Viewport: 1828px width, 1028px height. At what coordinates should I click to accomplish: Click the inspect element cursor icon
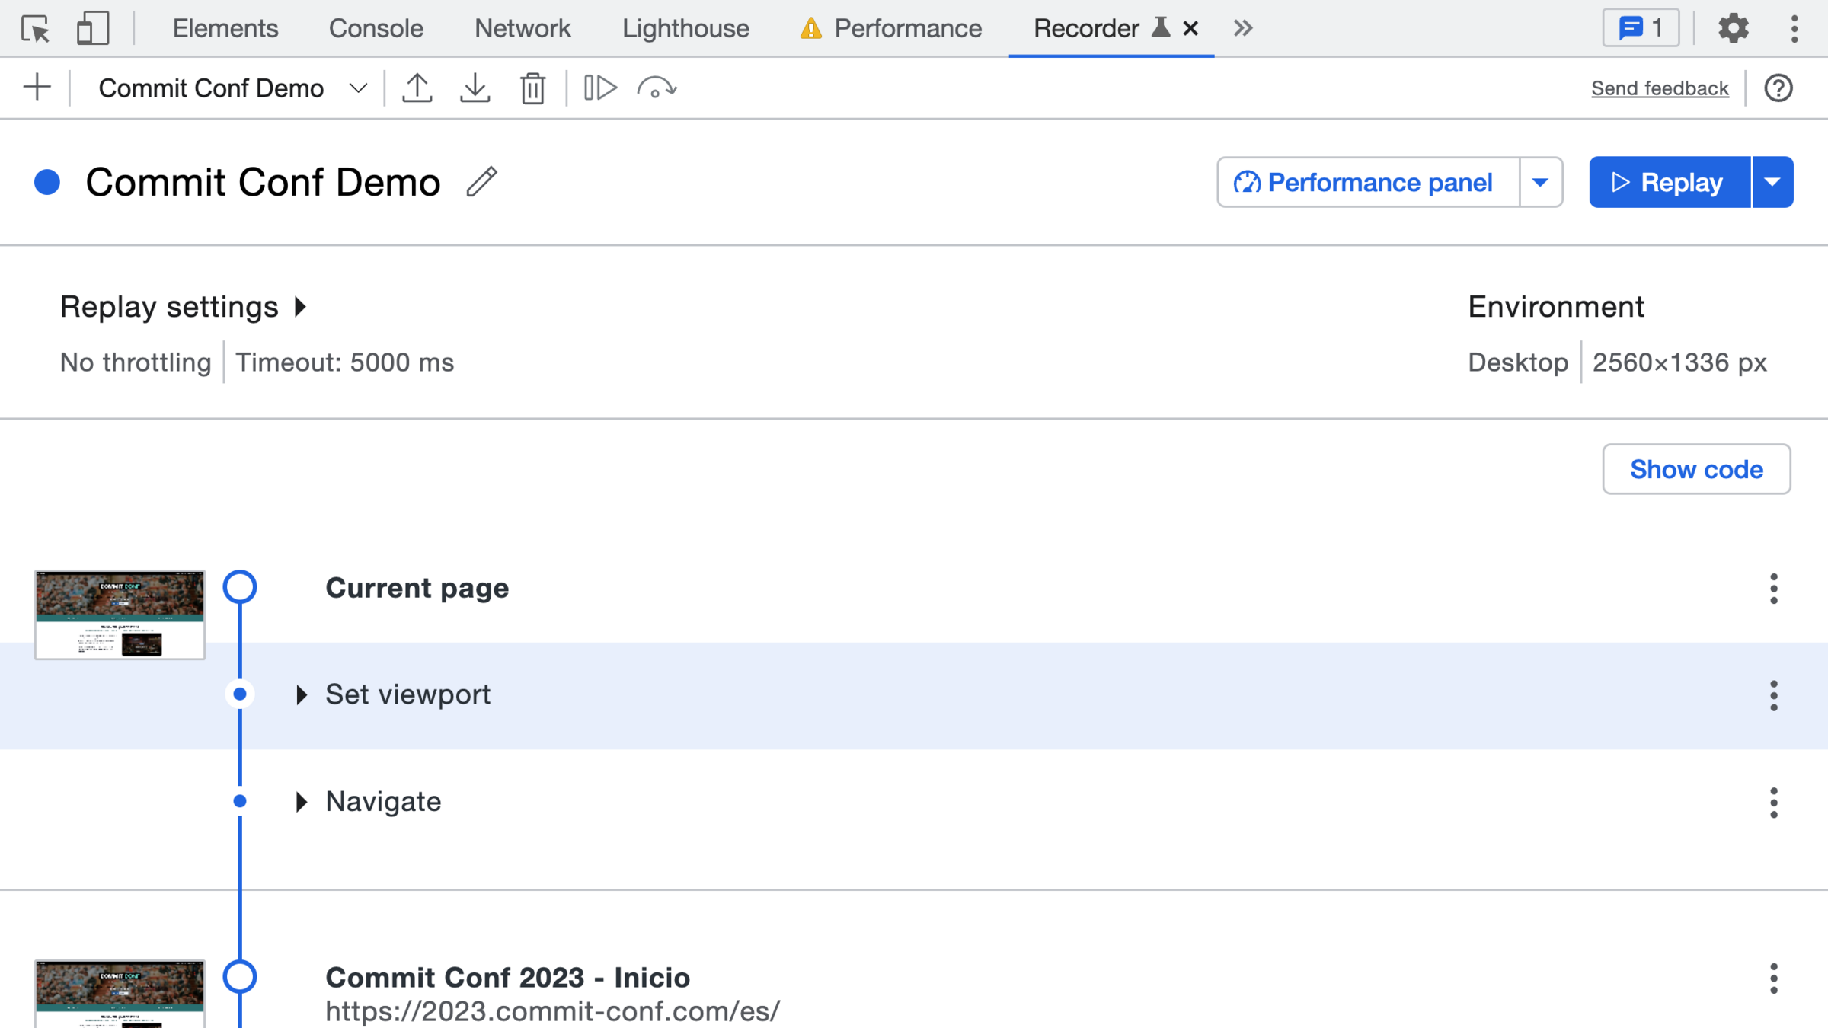click(x=35, y=29)
